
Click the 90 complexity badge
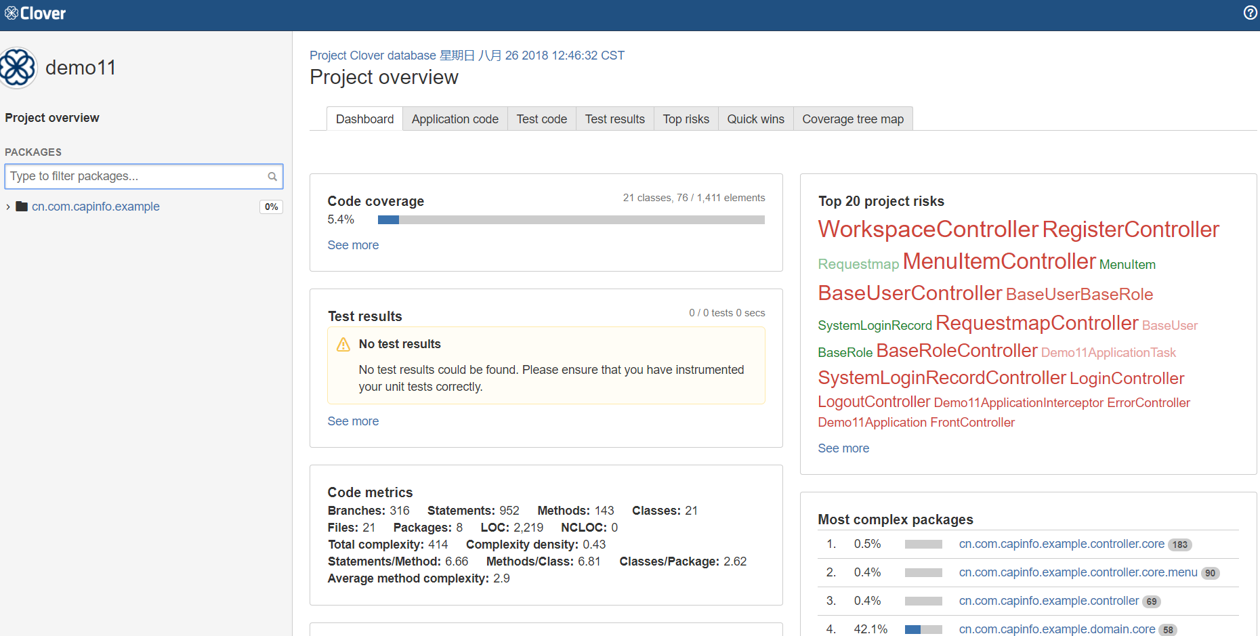point(1210,574)
